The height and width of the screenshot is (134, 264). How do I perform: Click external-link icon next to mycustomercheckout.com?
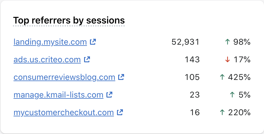(x=120, y=112)
